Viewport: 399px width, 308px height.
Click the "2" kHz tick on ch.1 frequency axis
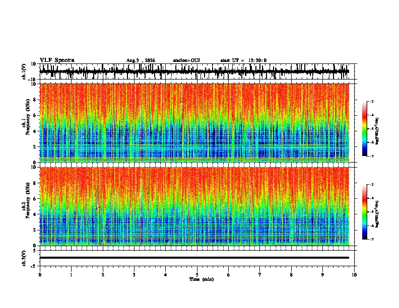coord(35,147)
